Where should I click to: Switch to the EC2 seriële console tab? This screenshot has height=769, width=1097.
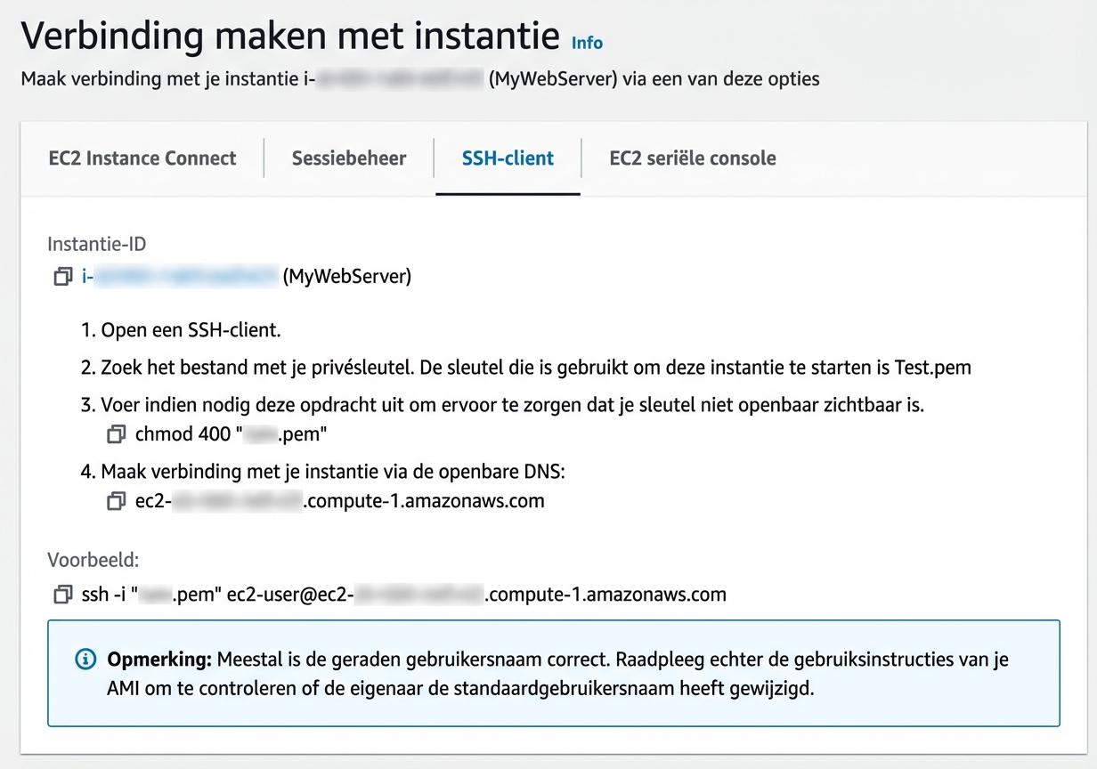pos(692,158)
